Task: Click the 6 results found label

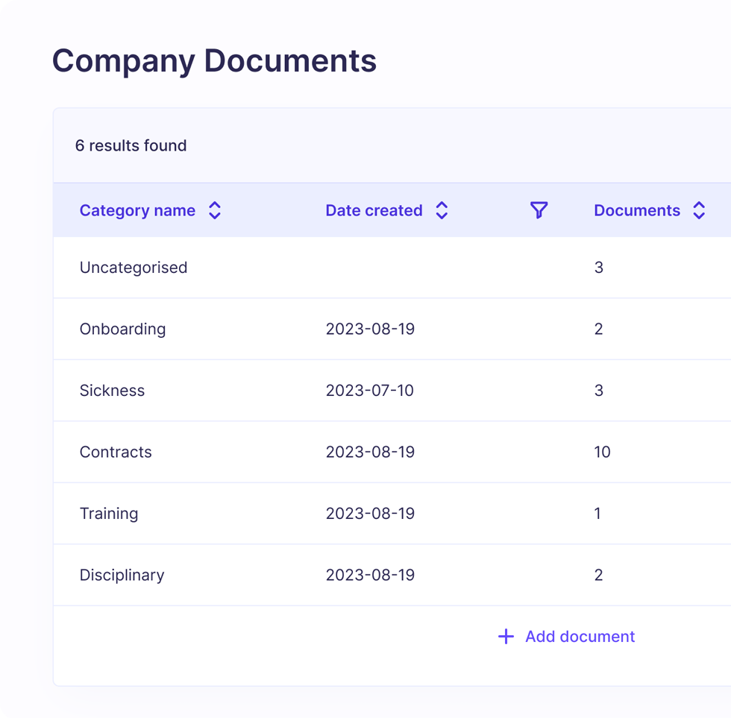Action: pyautogui.click(x=131, y=145)
